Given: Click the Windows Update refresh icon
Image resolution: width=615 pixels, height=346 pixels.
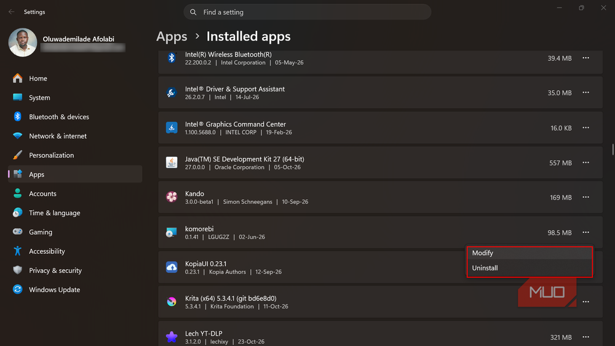Looking at the screenshot, I should (x=18, y=289).
